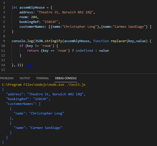
Task: Click line number 14 in the gutter
Action: (x=3, y=65)
